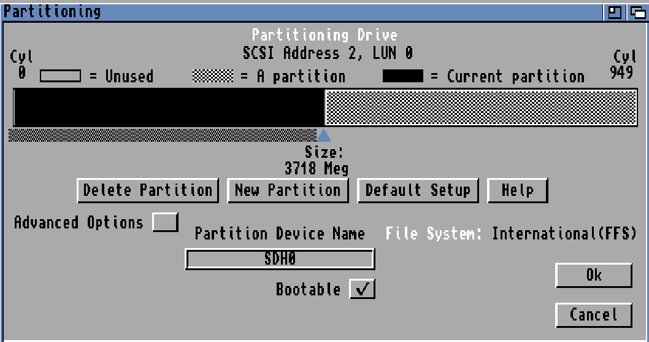Enable the Advanced Options checkbox
Image resolution: width=649 pixels, height=342 pixels.
tap(165, 222)
